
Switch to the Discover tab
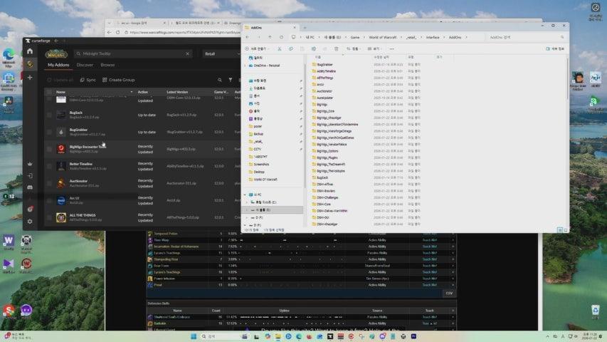(85, 65)
